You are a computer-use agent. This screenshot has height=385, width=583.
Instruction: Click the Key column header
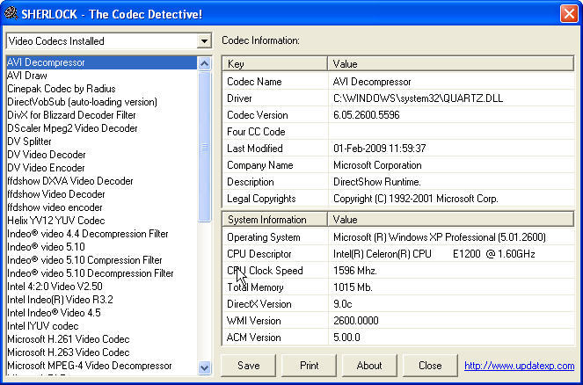point(274,64)
